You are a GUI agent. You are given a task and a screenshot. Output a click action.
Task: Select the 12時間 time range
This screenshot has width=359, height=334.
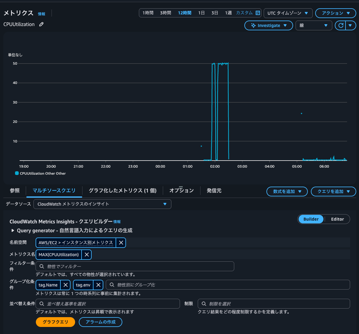pos(185,13)
